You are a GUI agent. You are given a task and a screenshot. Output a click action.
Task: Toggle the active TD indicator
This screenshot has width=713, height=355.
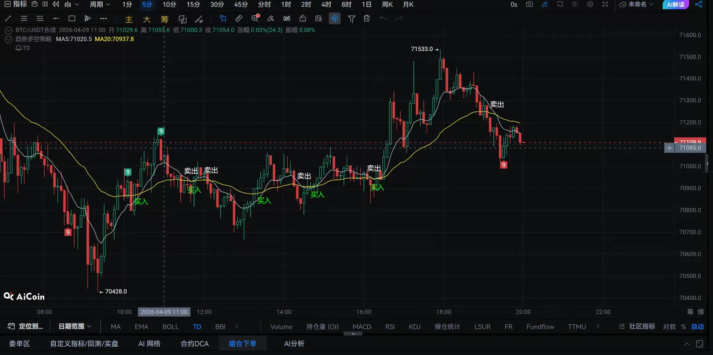coord(197,327)
